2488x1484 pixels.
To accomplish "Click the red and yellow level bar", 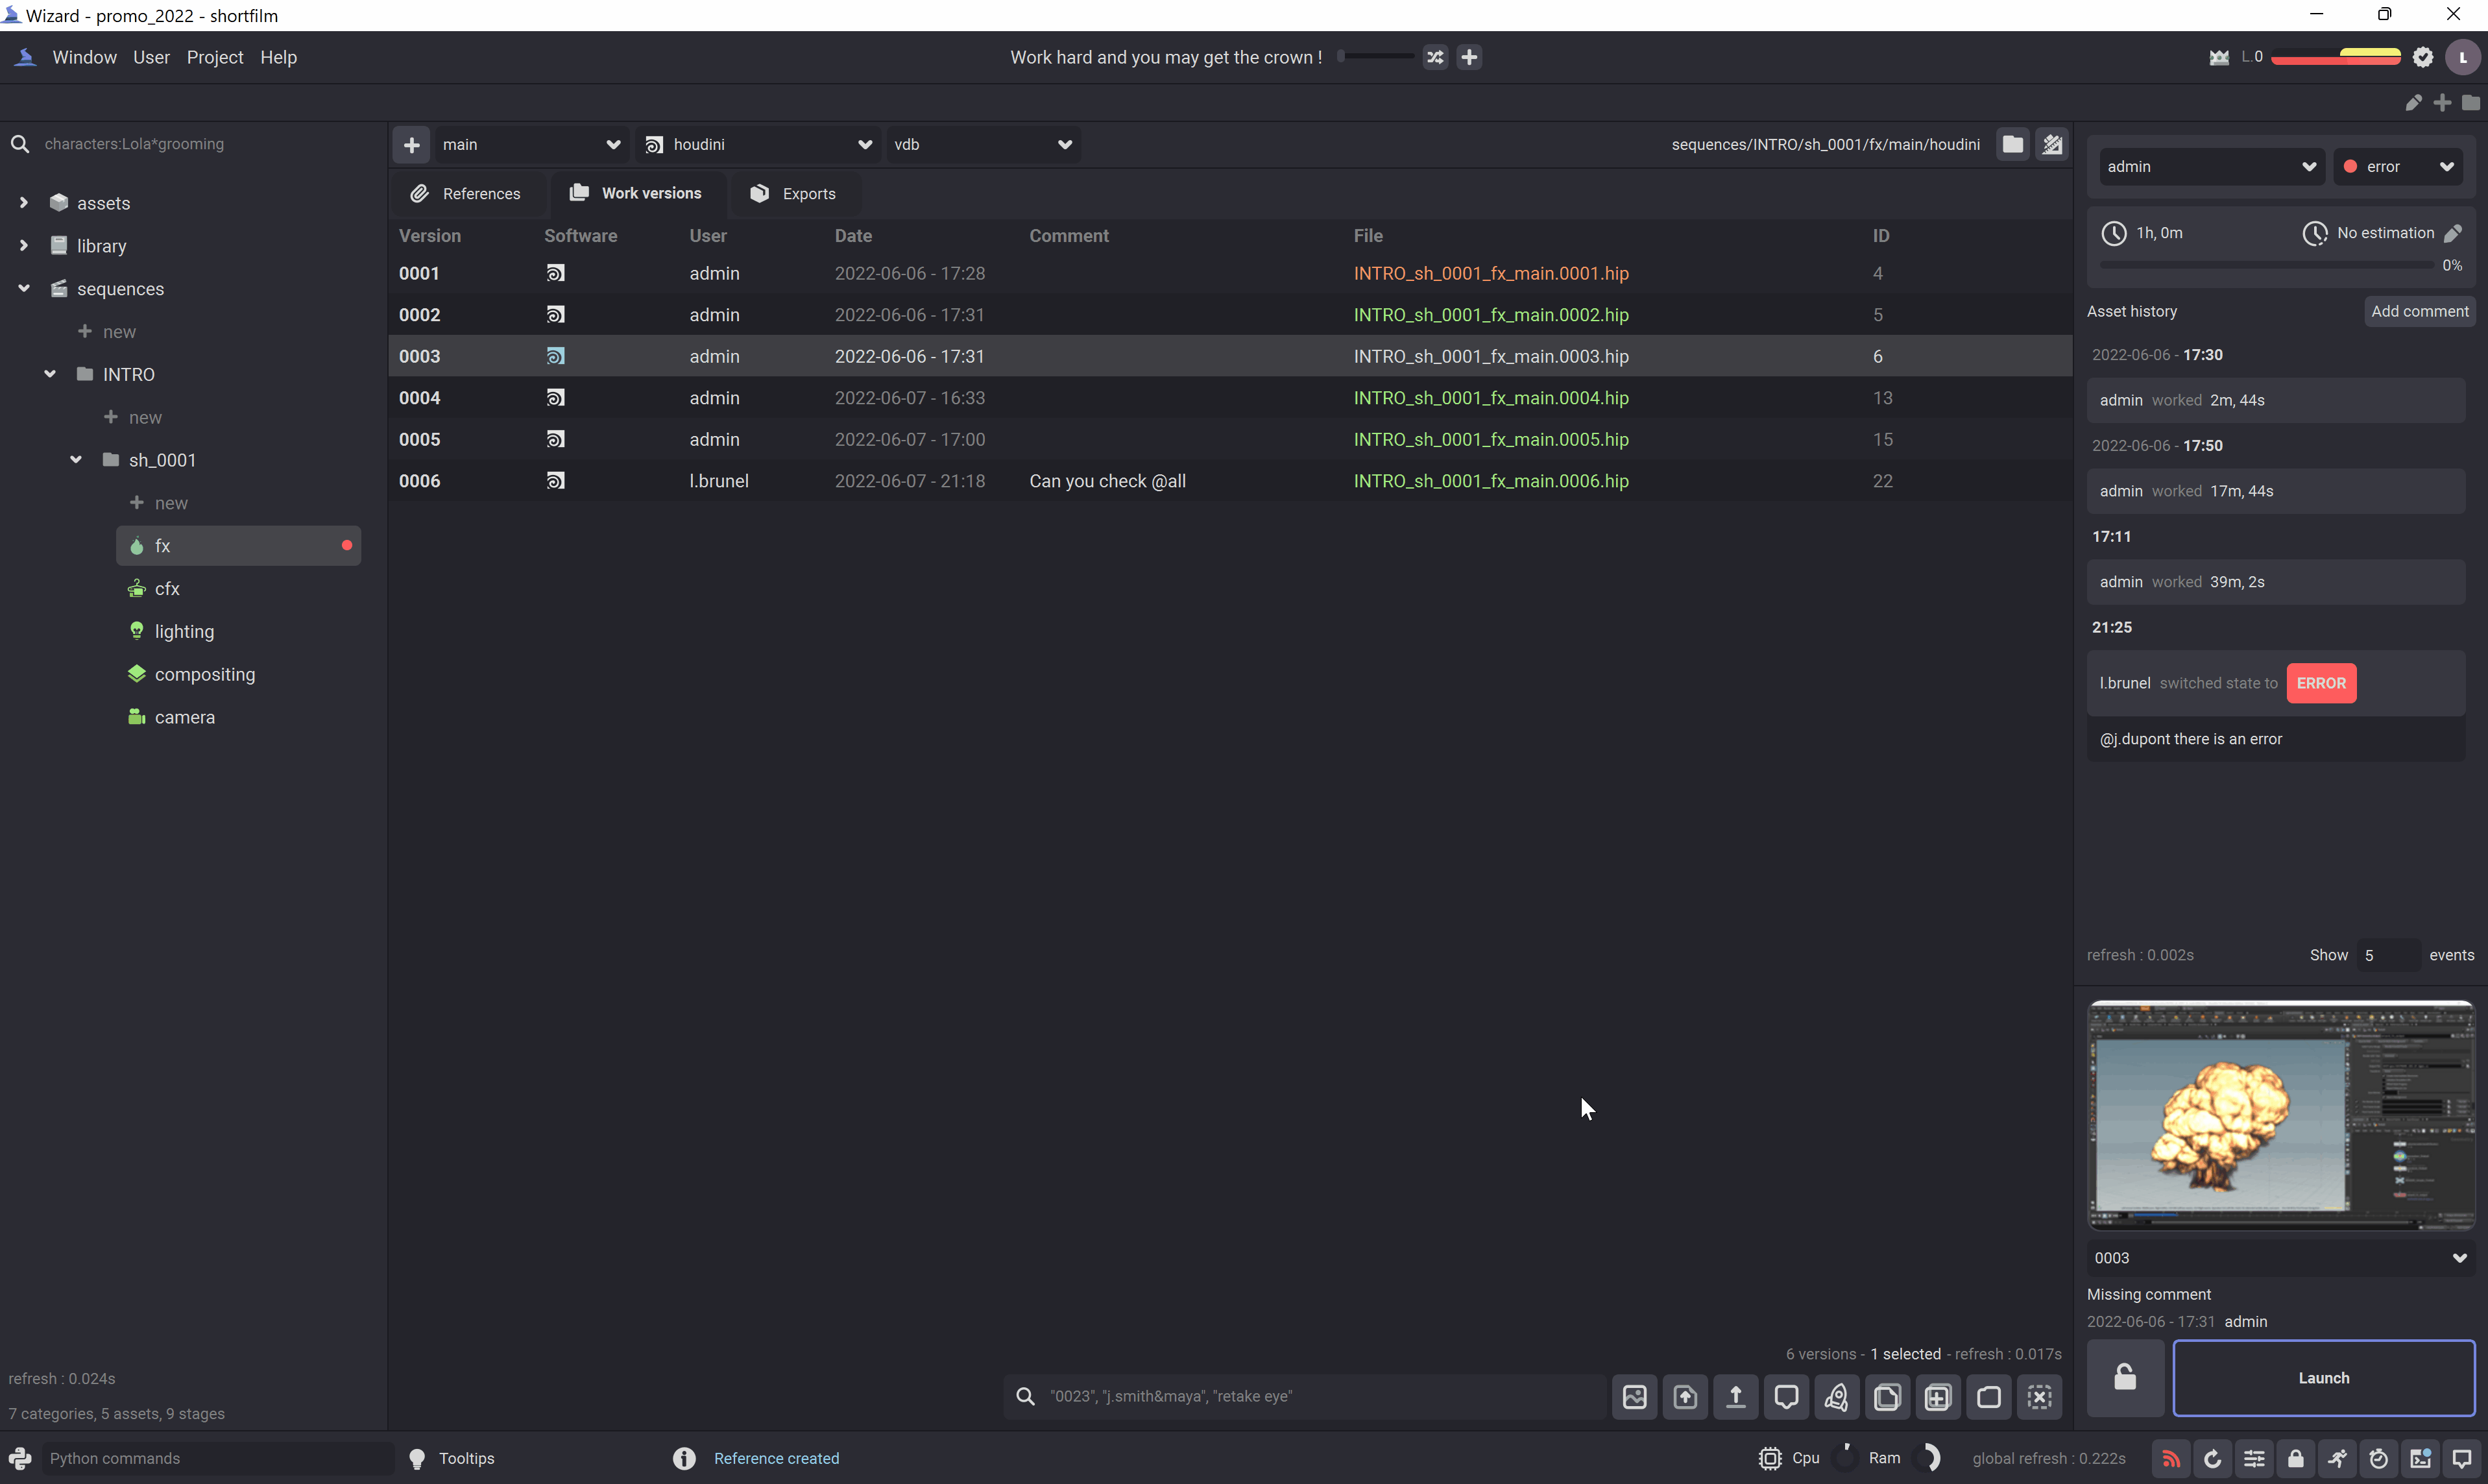I will coord(2336,57).
